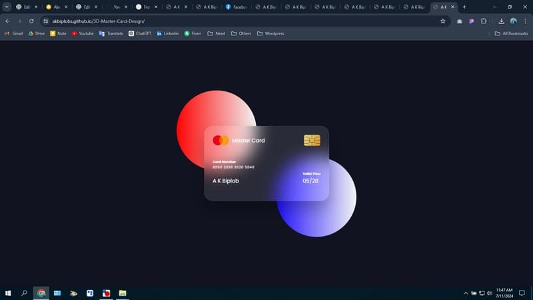533x300 pixels.
Task: Open the Drive bookmark
Action: click(37, 33)
